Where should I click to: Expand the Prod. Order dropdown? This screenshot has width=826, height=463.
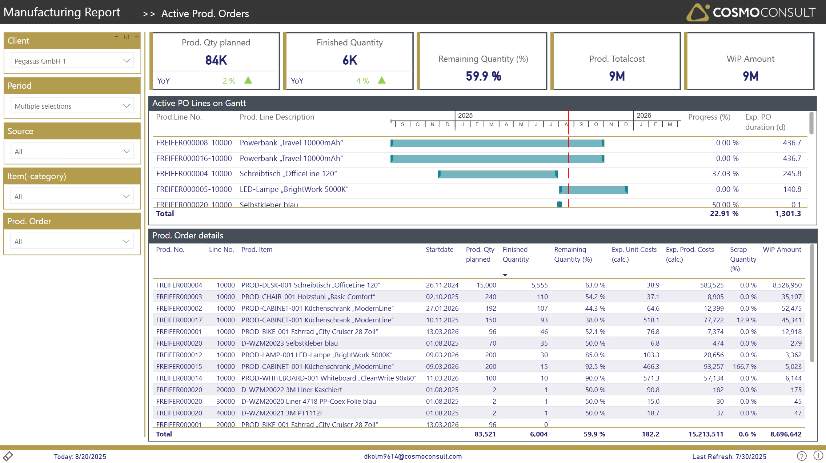(x=126, y=241)
